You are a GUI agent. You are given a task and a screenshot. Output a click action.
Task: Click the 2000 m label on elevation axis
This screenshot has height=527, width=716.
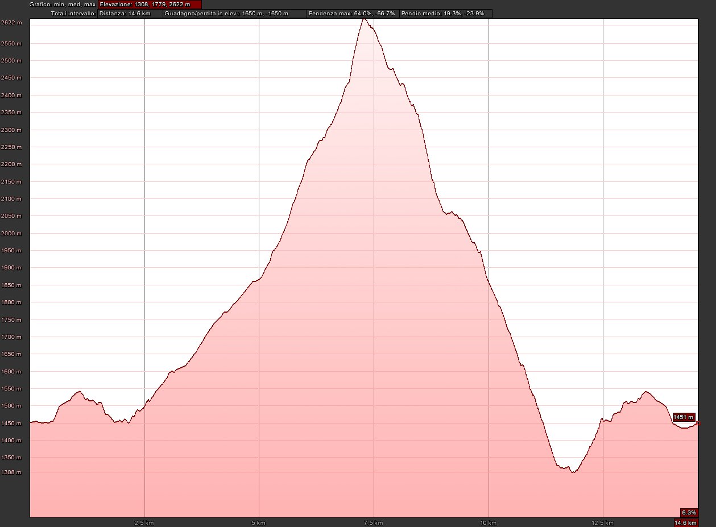11,234
